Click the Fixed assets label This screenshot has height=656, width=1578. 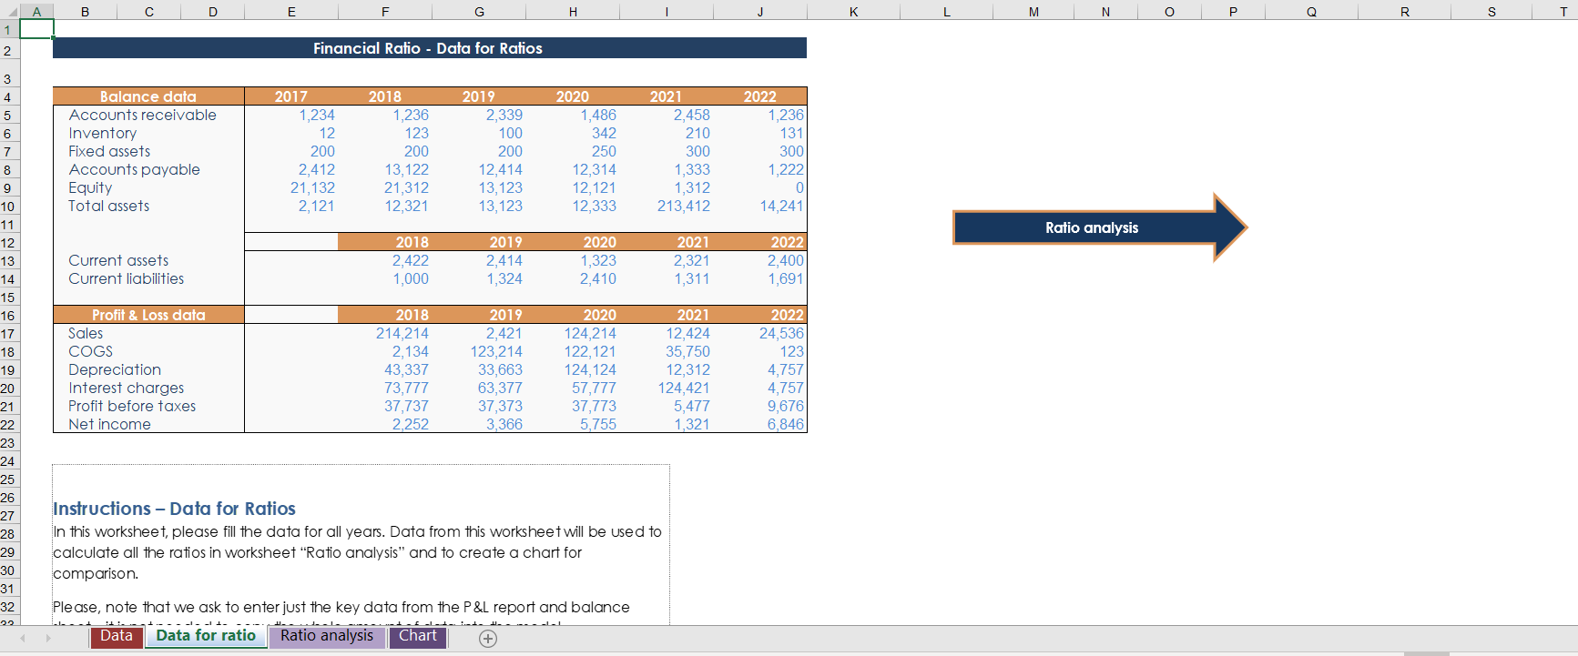coord(109,151)
